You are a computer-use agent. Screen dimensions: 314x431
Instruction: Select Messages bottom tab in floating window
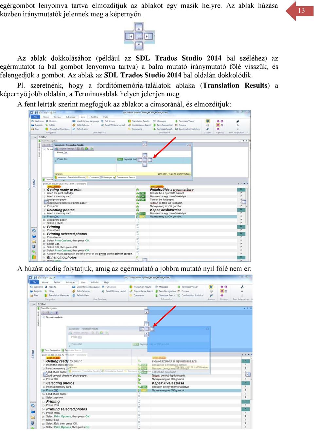(x=106, y=178)
